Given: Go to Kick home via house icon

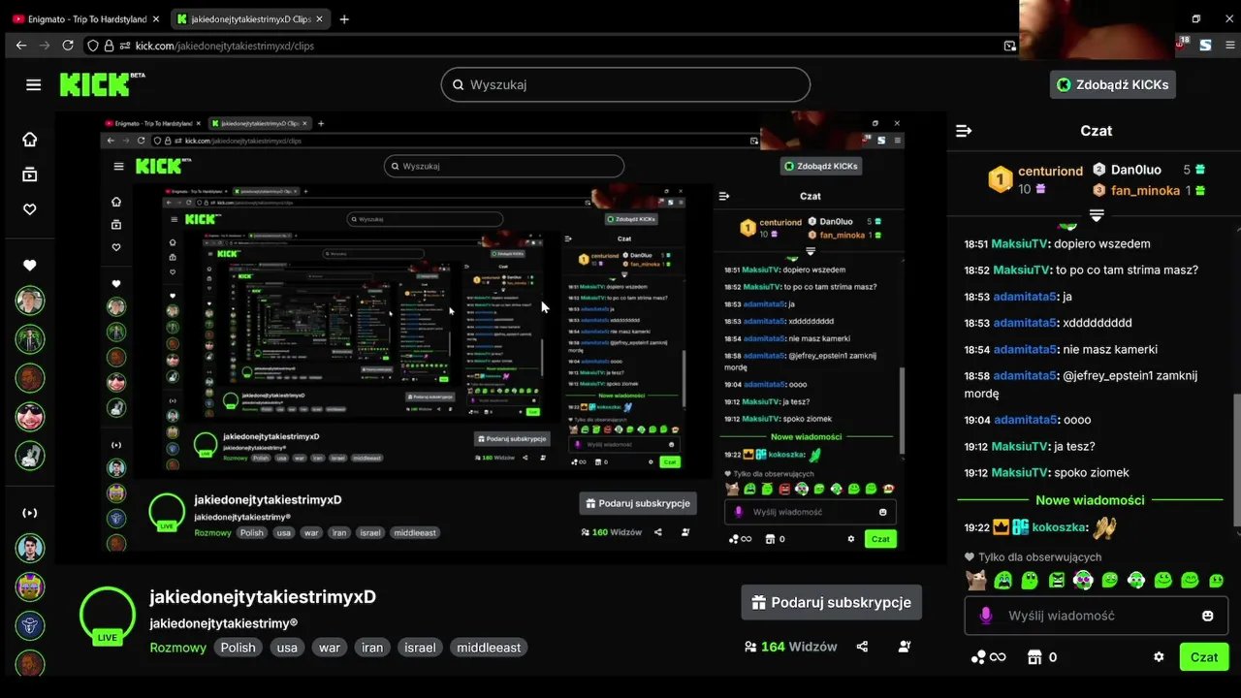Looking at the screenshot, I should [x=30, y=140].
